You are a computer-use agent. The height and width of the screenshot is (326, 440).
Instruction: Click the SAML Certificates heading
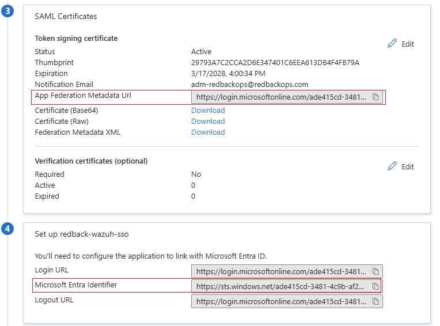tap(66, 16)
